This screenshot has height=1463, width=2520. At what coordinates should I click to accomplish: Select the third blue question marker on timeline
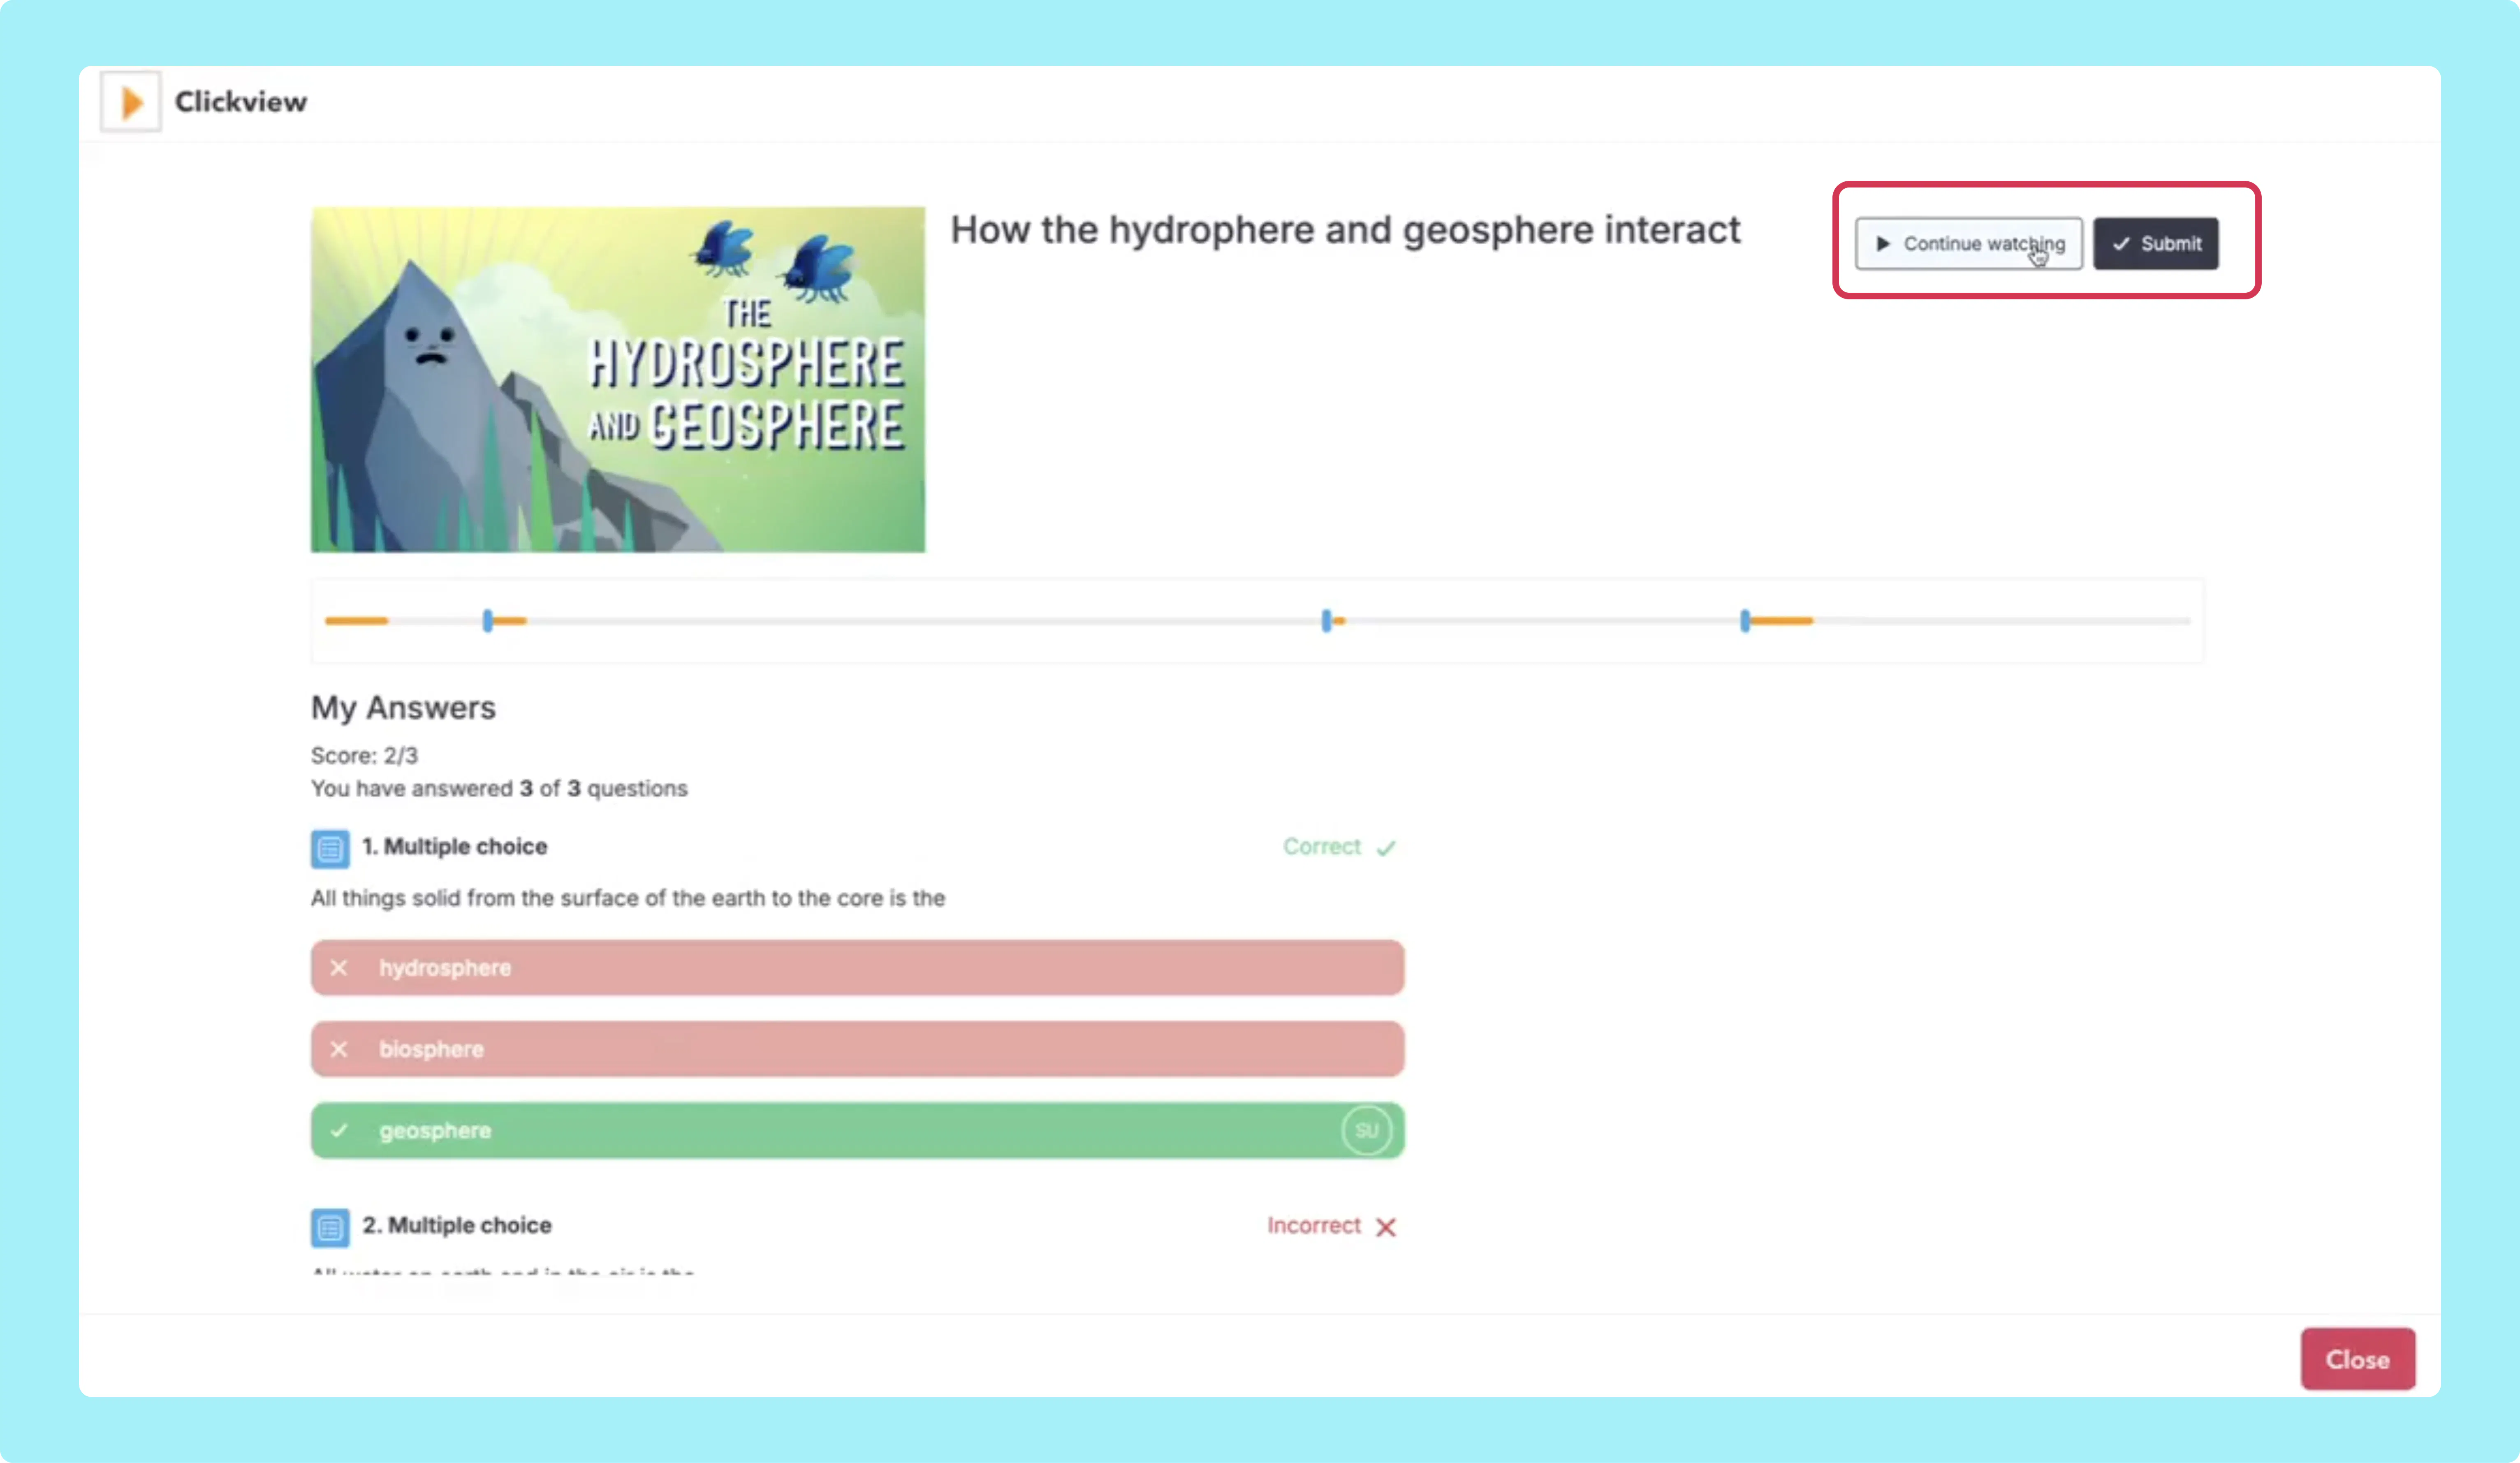(1745, 621)
